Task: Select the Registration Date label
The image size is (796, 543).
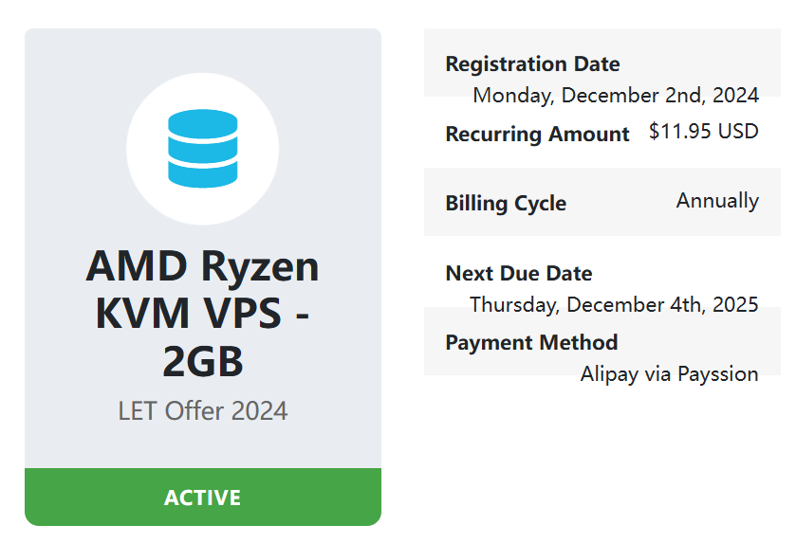Action: pyautogui.click(x=532, y=64)
